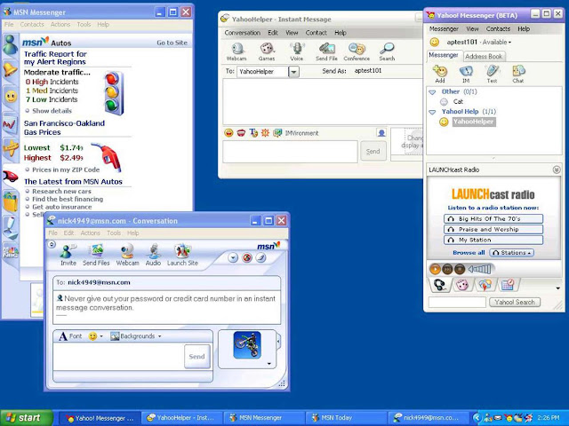This screenshot has height=426, width=569.
Task: Select the airplane travel tab in MSN sidebar
Action: 11,148
